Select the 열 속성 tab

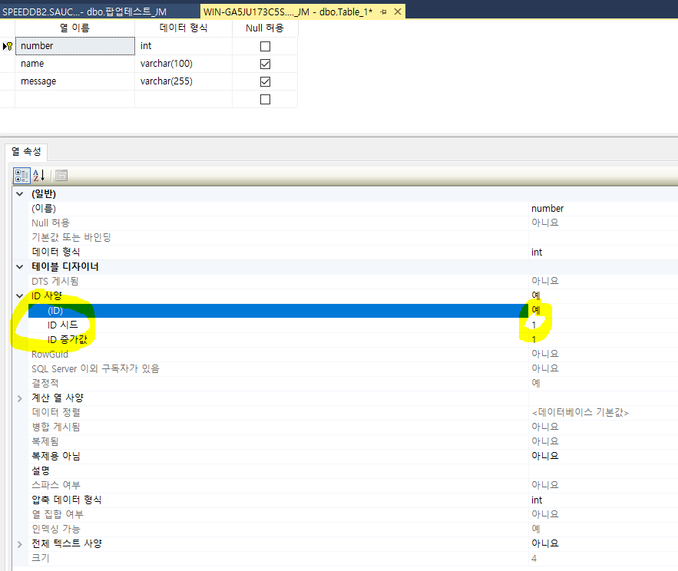25,152
